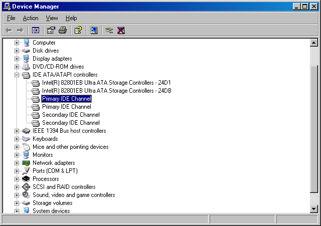The height and width of the screenshot is (226, 321).
Task: Click the Back arrow toolbar button
Action: [x=9, y=31]
